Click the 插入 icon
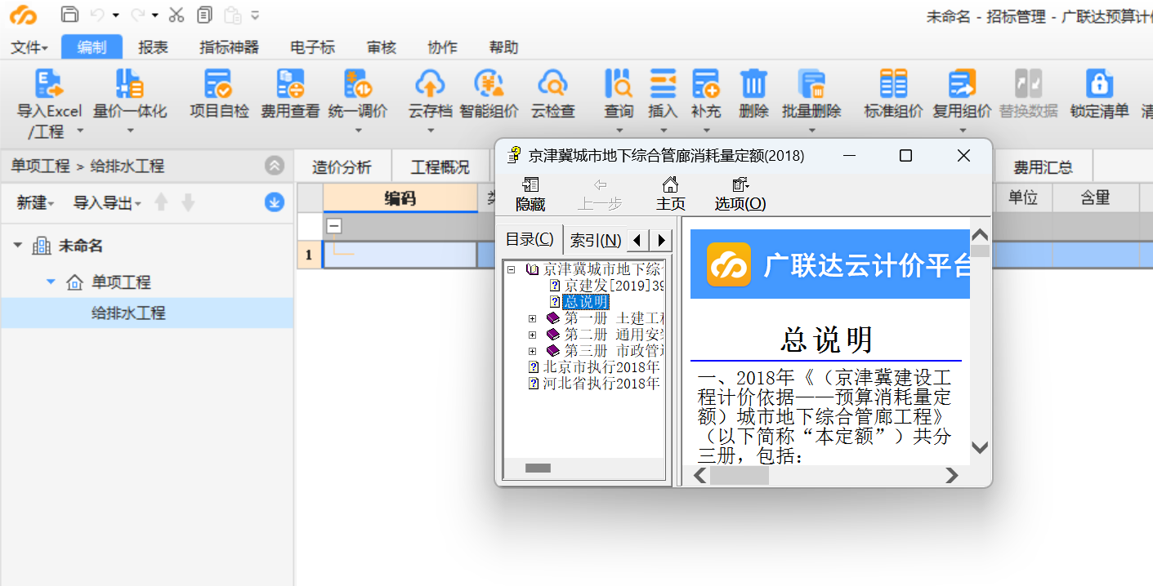The height and width of the screenshot is (586, 1153). 663,84
